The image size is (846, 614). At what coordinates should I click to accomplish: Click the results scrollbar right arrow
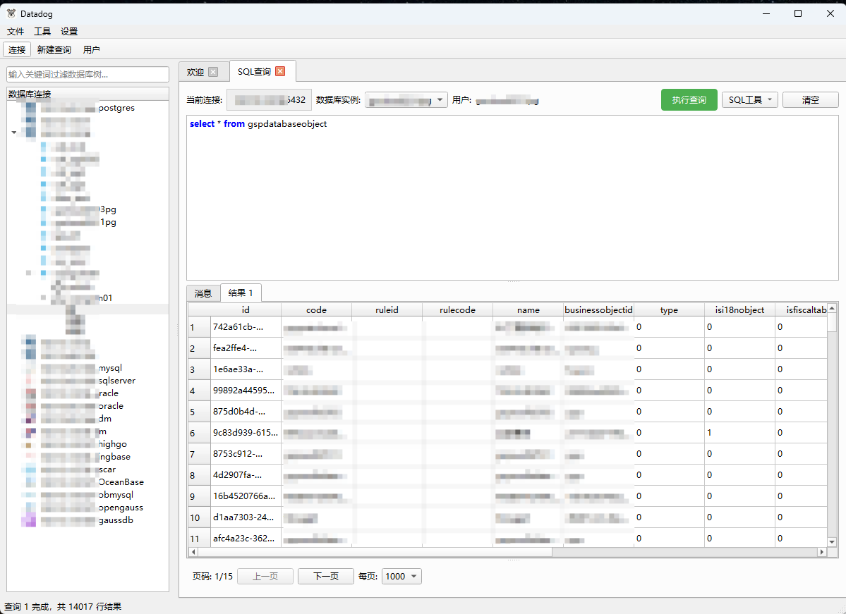tap(822, 552)
